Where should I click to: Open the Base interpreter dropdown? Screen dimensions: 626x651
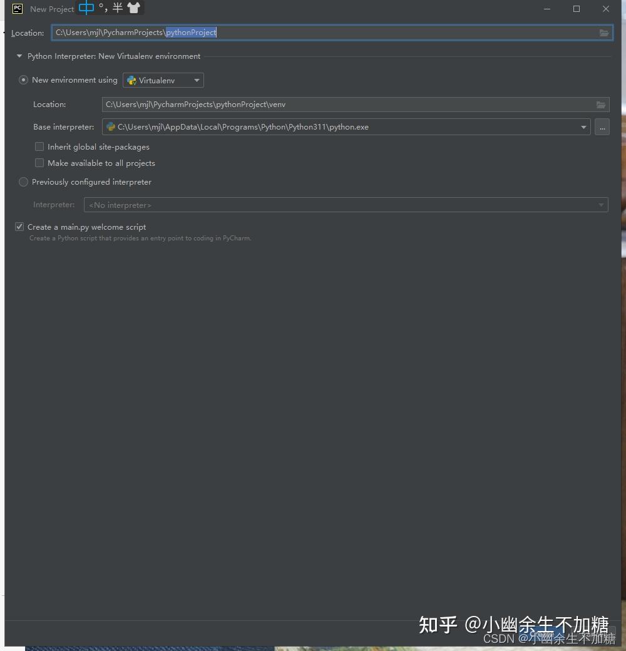click(583, 126)
